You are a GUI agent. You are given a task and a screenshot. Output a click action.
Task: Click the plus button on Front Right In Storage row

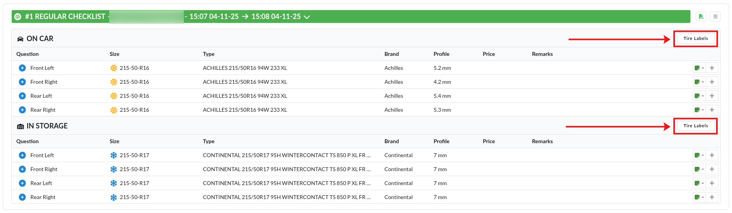point(712,169)
